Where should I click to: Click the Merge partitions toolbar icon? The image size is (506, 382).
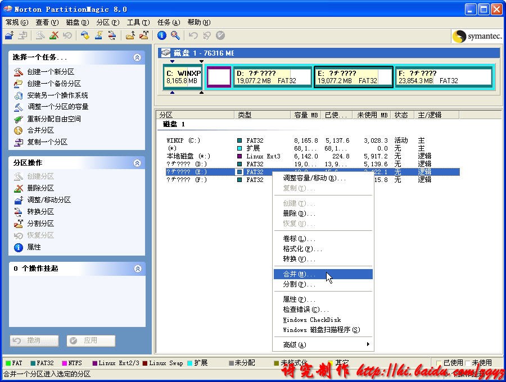[130, 35]
